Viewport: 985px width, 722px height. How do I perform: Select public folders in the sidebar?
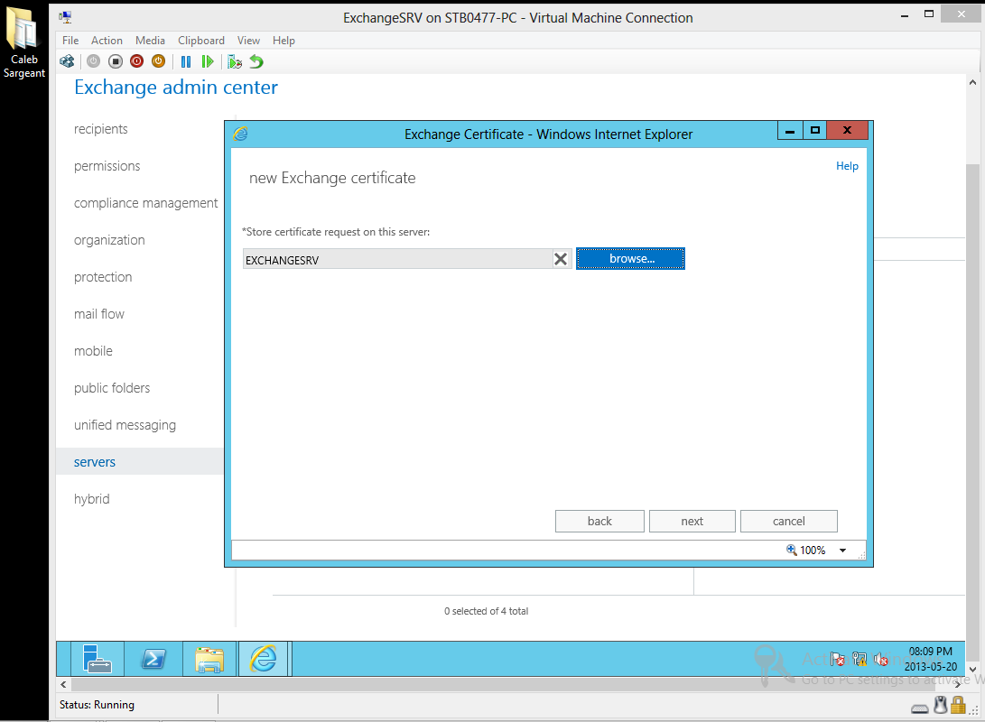112,388
